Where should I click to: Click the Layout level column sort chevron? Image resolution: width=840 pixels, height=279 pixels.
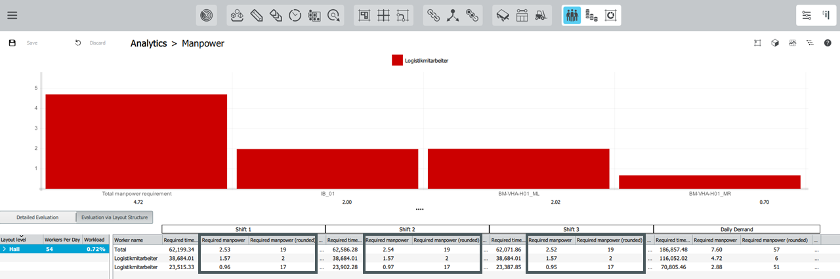21,236
